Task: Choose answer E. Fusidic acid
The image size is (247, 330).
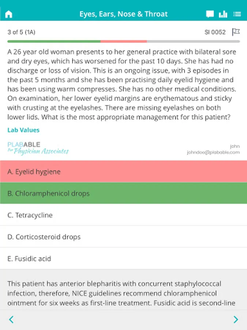Action: (x=123, y=258)
